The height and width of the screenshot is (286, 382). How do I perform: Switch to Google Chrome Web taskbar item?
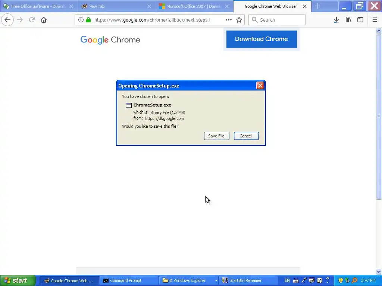(x=69, y=281)
